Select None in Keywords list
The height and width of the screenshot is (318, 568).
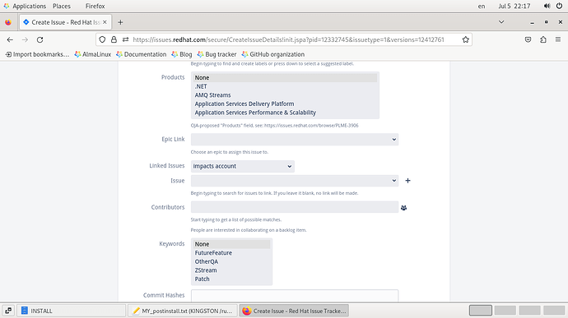click(232, 244)
